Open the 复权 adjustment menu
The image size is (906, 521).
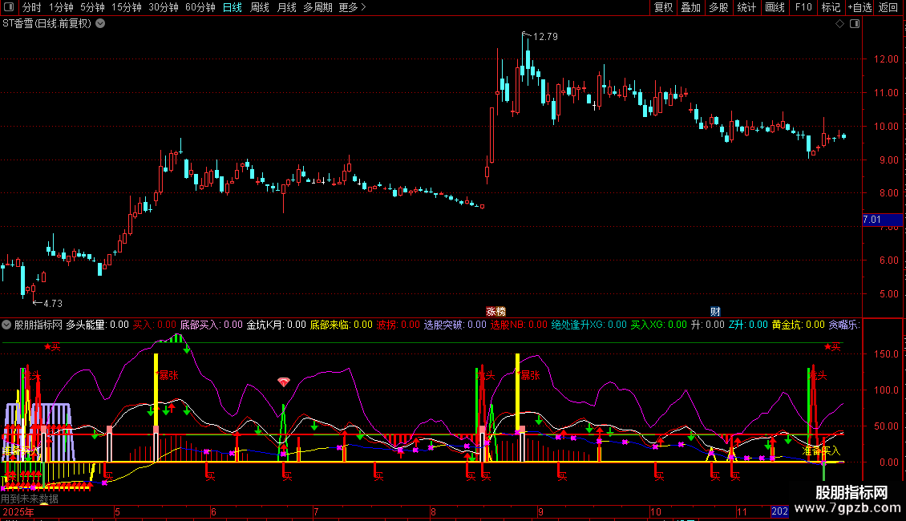[664, 8]
